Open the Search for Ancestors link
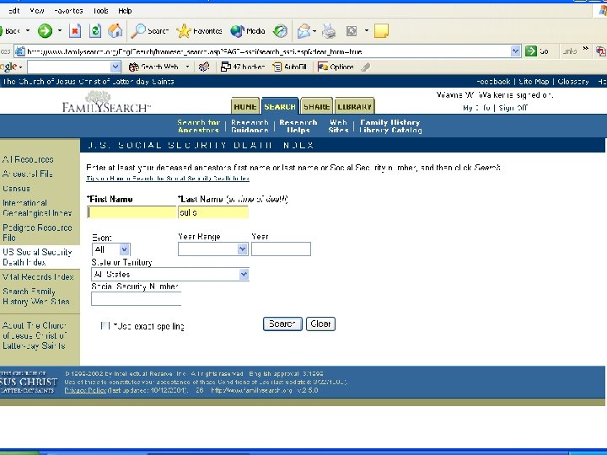 coord(199,126)
